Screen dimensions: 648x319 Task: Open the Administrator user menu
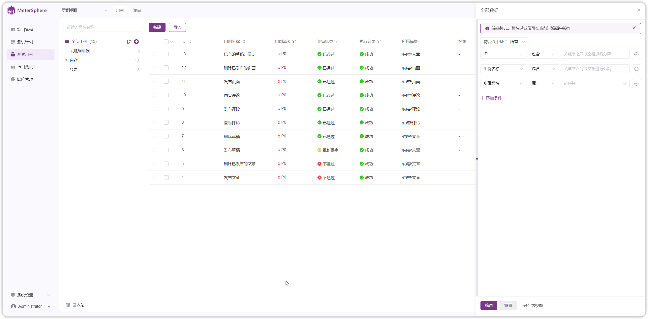tap(31, 306)
